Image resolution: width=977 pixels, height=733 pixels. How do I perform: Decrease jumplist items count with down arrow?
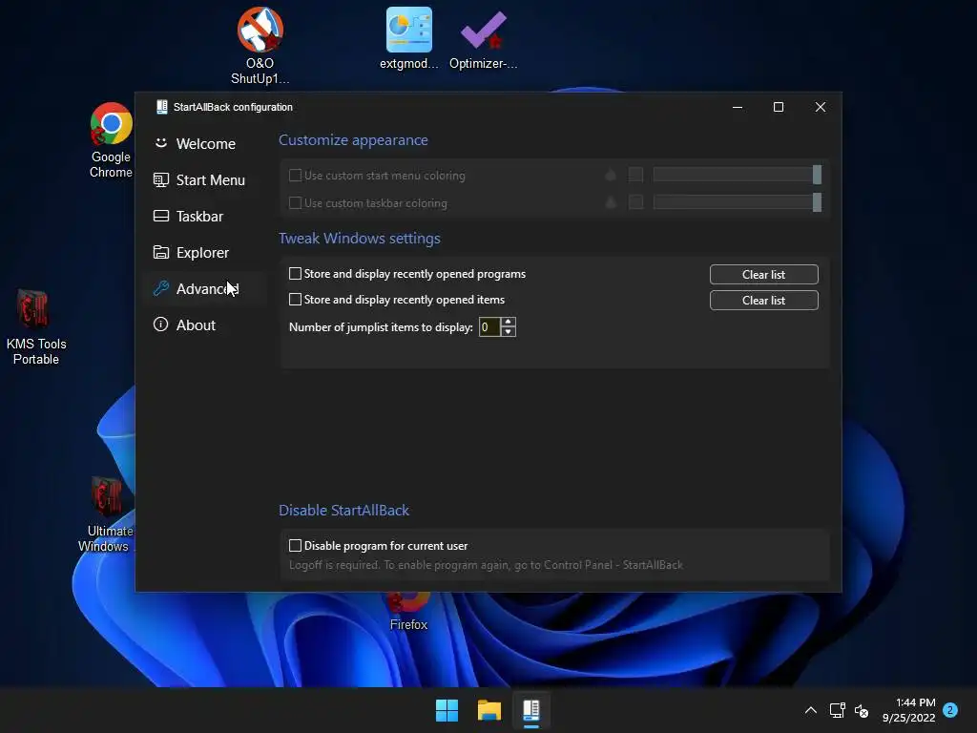coord(509,331)
